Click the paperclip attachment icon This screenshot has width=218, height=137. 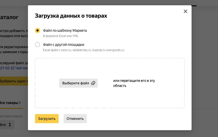(x=93, y=83)
